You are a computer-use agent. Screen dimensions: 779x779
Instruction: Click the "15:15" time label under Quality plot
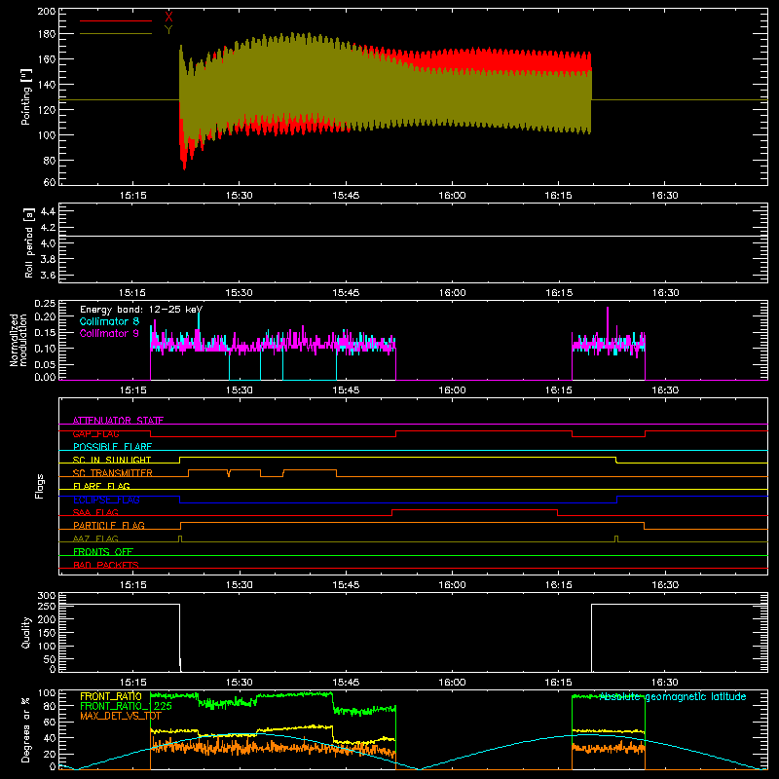click(x=133, y=683)
